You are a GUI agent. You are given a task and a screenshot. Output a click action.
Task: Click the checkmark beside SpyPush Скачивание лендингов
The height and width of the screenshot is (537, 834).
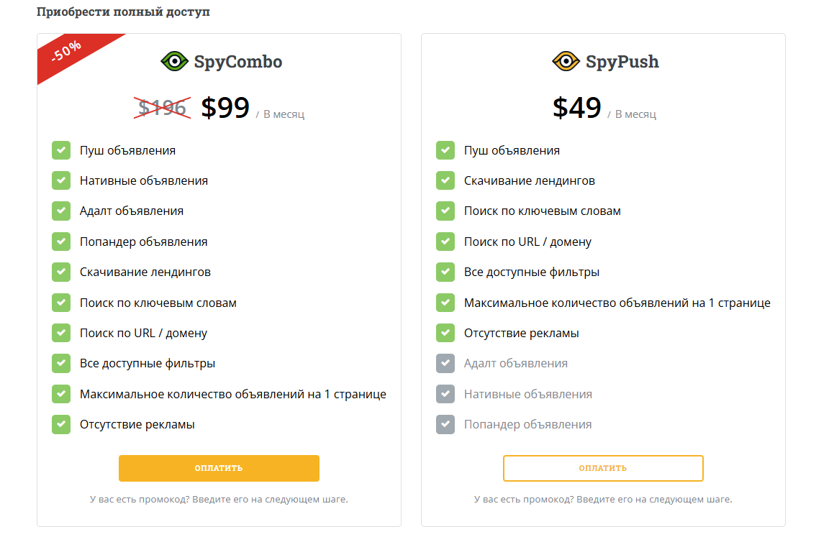point(445,181)
